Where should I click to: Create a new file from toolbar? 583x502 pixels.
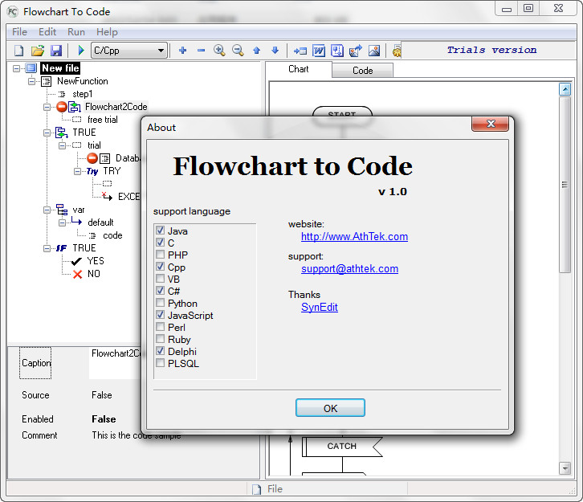(x=18, y=50)
